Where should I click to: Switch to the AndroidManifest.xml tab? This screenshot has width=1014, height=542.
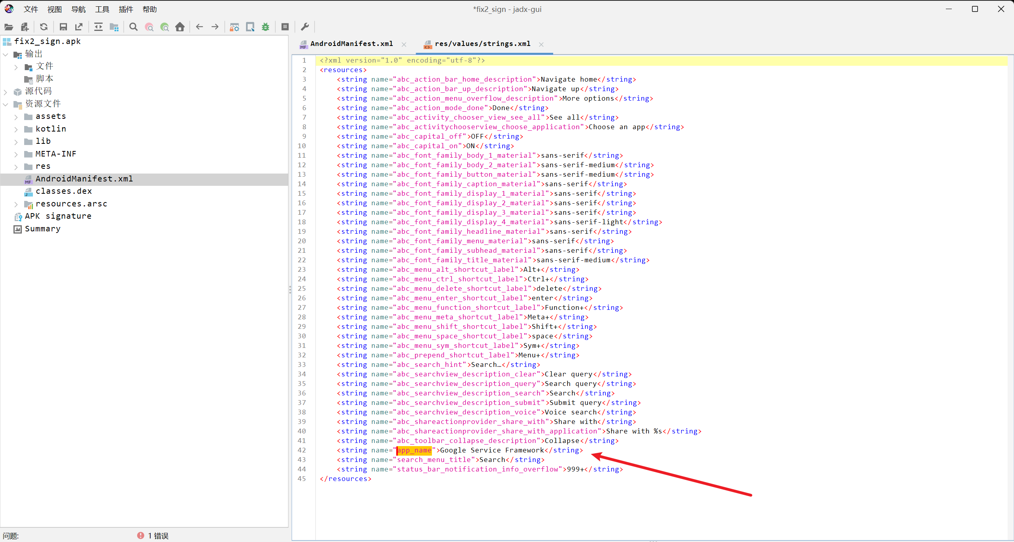point(351,44)
